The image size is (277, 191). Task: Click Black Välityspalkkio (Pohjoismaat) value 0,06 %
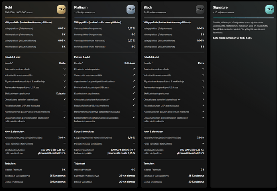point(201,29)
